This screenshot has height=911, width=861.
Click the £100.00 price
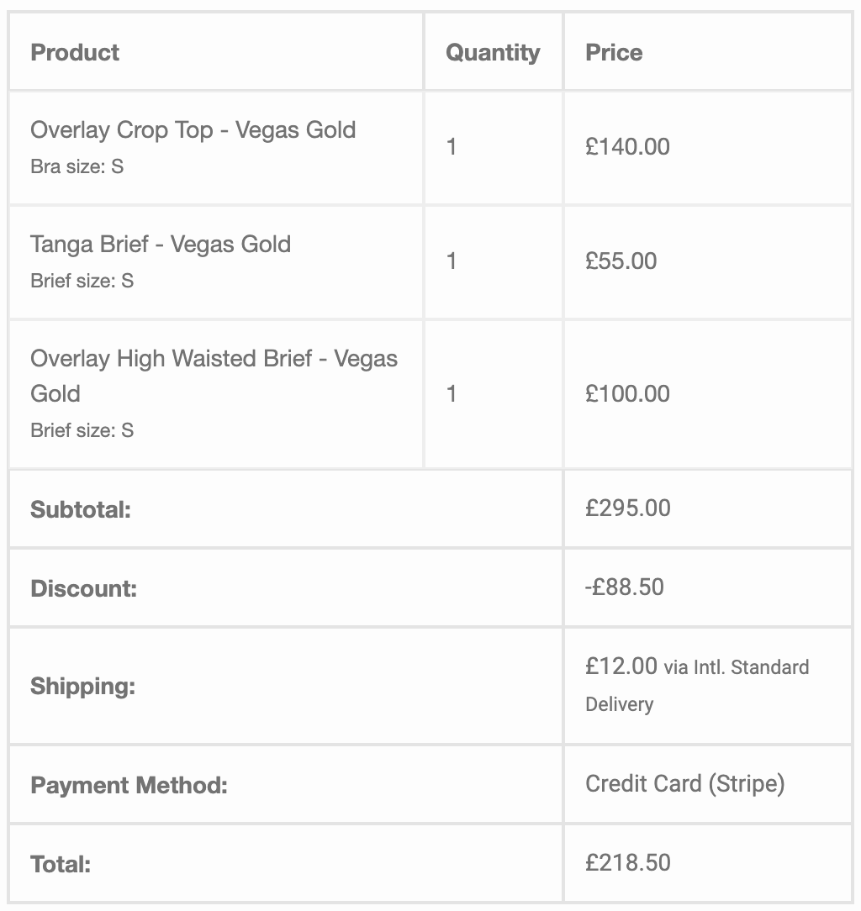(x=627, y=394)
